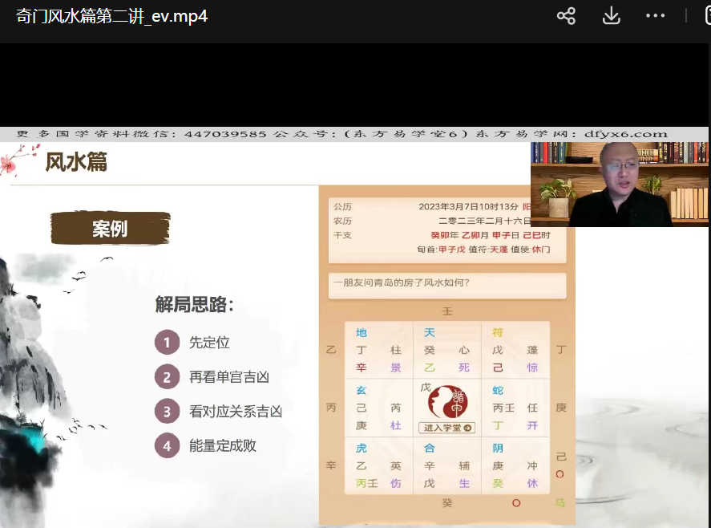Click the 进入学堂 button in the chart center
711x528 pixels.
[446, 428]
